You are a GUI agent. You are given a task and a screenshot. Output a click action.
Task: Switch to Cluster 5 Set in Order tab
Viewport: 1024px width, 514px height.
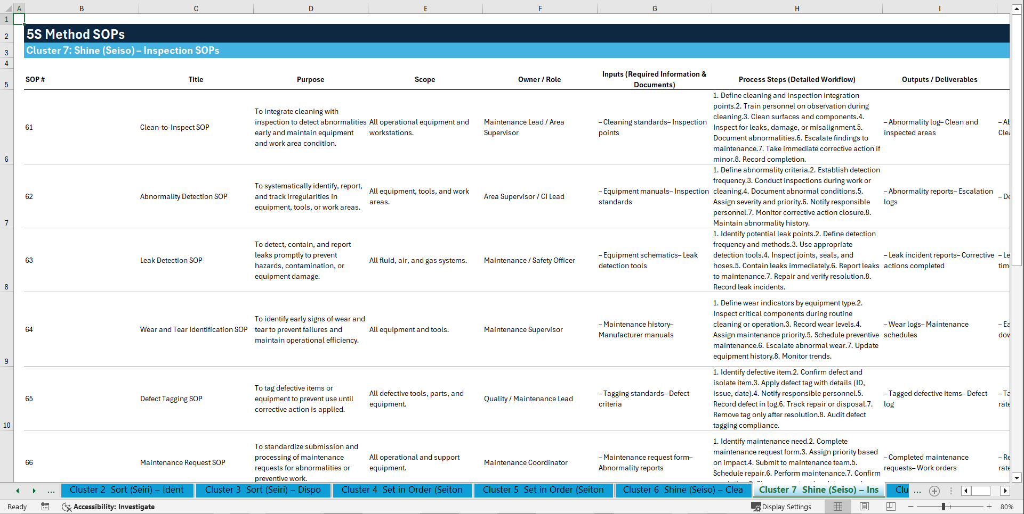[x=543, y=490]
